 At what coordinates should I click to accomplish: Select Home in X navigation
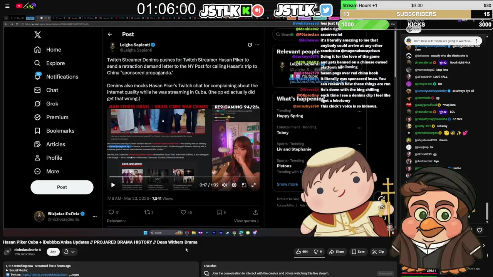[x=47, y=50]
